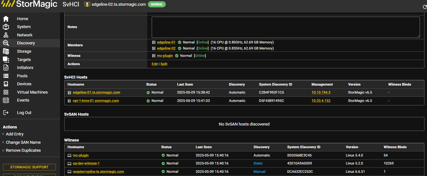Open the Virtual Machines page
The height and width of the screenshot is (176, 427).
click(32, 92)
